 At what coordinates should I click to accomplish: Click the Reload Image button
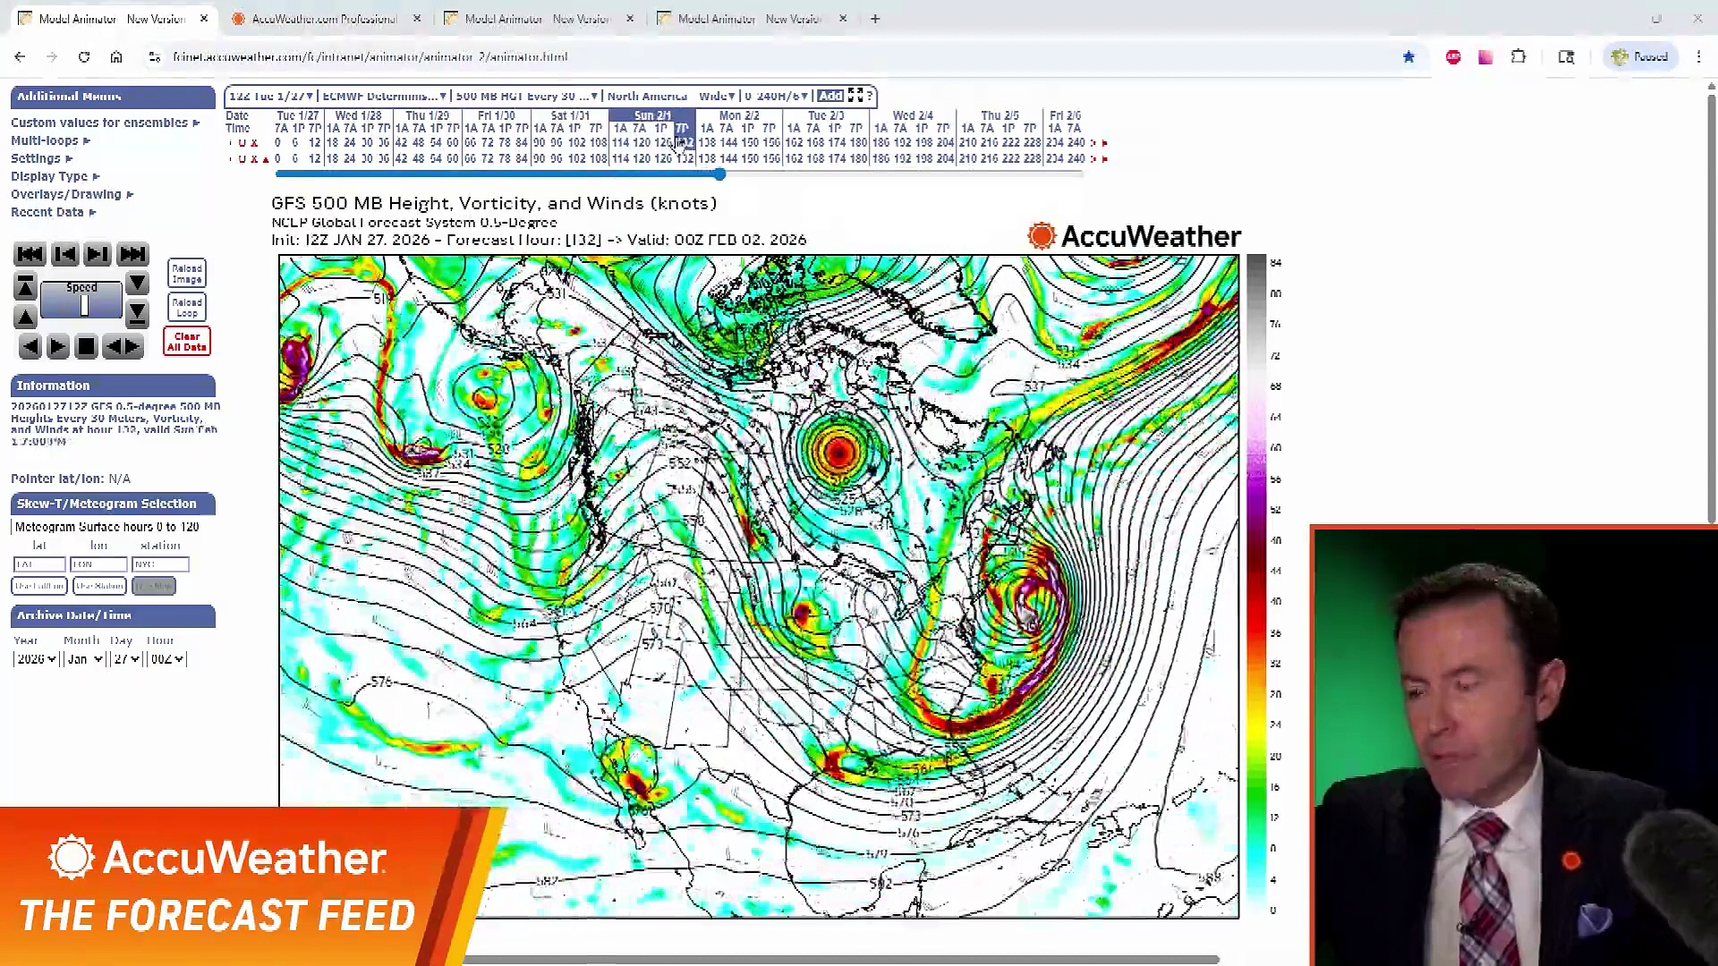tap(186, 273)
